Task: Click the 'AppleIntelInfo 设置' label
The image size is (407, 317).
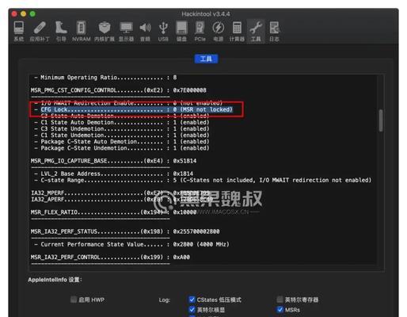Action: tap(55, 280)
